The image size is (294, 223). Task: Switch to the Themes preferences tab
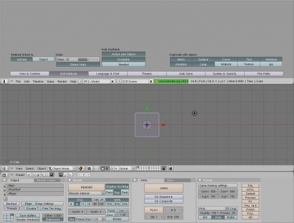coord(147,74)
